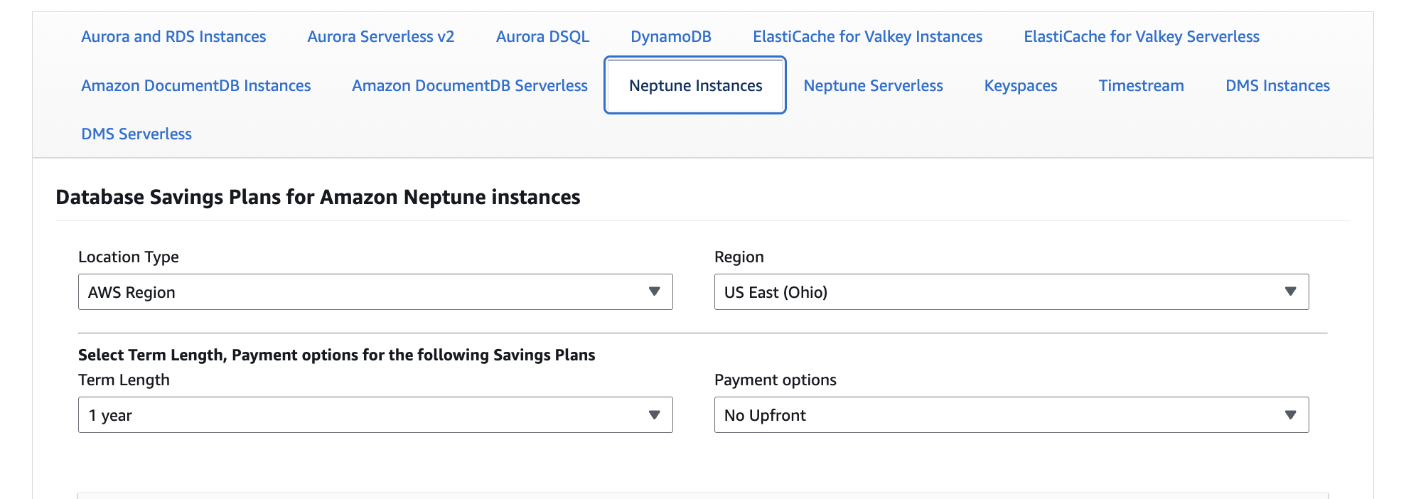Go to the DMS Instances tab

point(1277,86)
